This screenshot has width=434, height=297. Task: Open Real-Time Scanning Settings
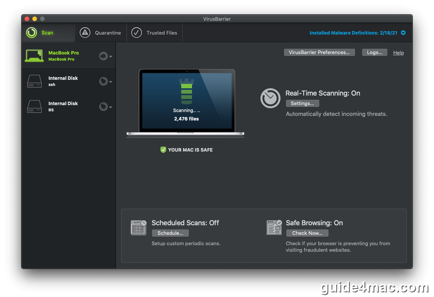pyautogui.click(x=302, y=104)
